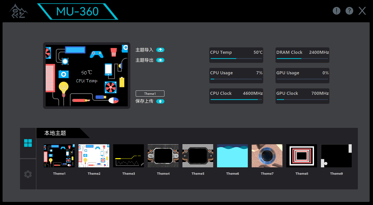Click the mountain logo at top left
This screenshot has width=373, height=205.
coord(18,11)
